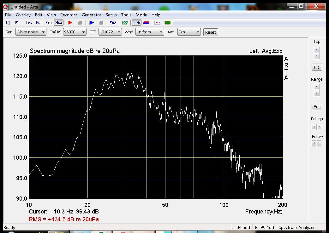Decrease Range with down arrow
This screenshot has width=329, height=233.
317,93
